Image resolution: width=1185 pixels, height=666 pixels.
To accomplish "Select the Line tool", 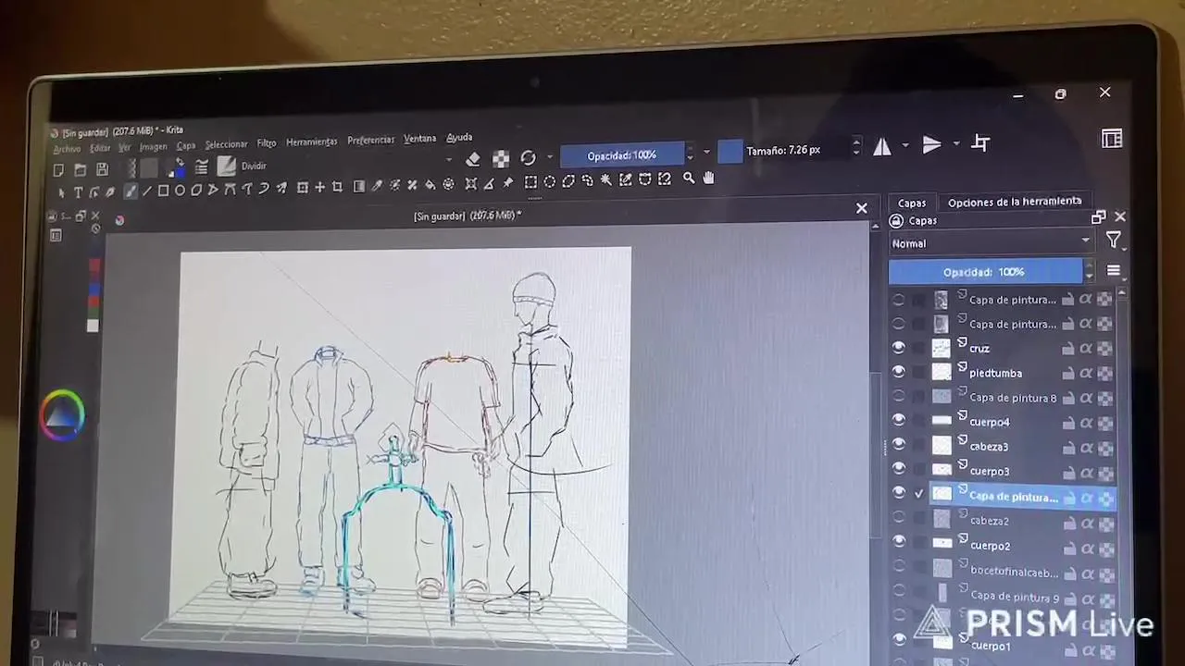I will click(x=147, y=191).
